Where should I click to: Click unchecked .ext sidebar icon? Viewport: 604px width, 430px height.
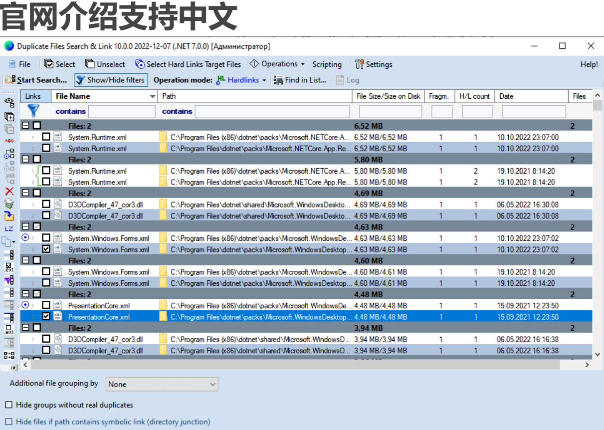click(9, 329)
